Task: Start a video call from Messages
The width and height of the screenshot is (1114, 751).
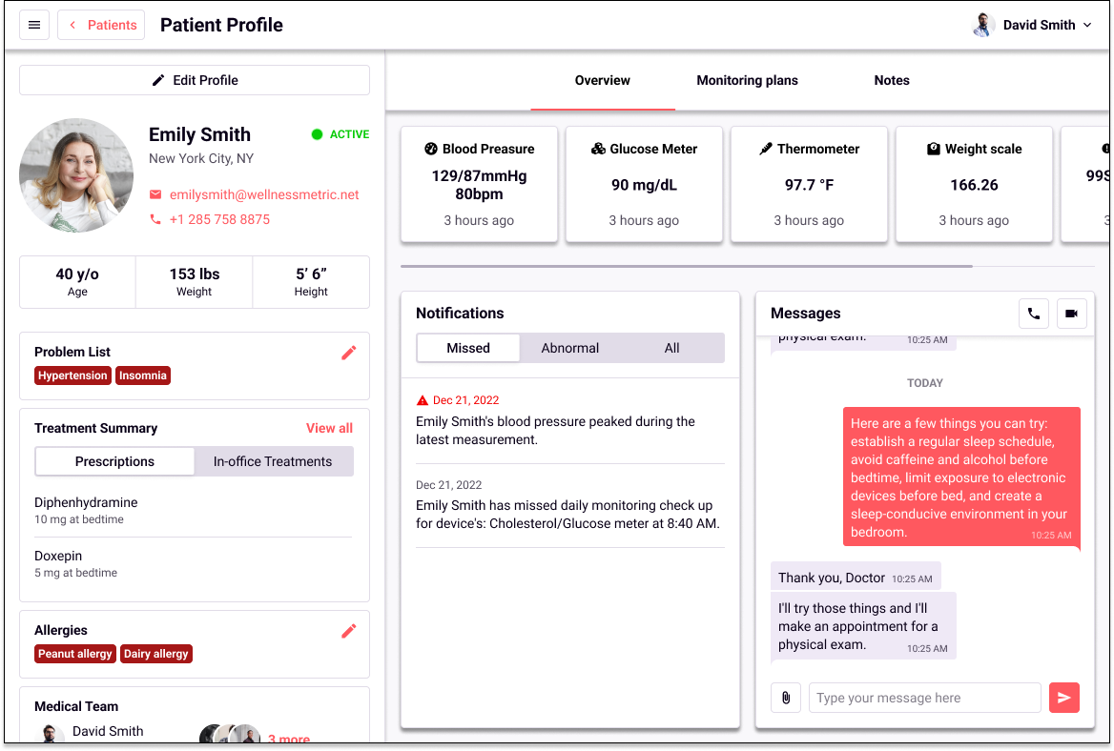Action: pyautogui.click(x=1072, y=314)
